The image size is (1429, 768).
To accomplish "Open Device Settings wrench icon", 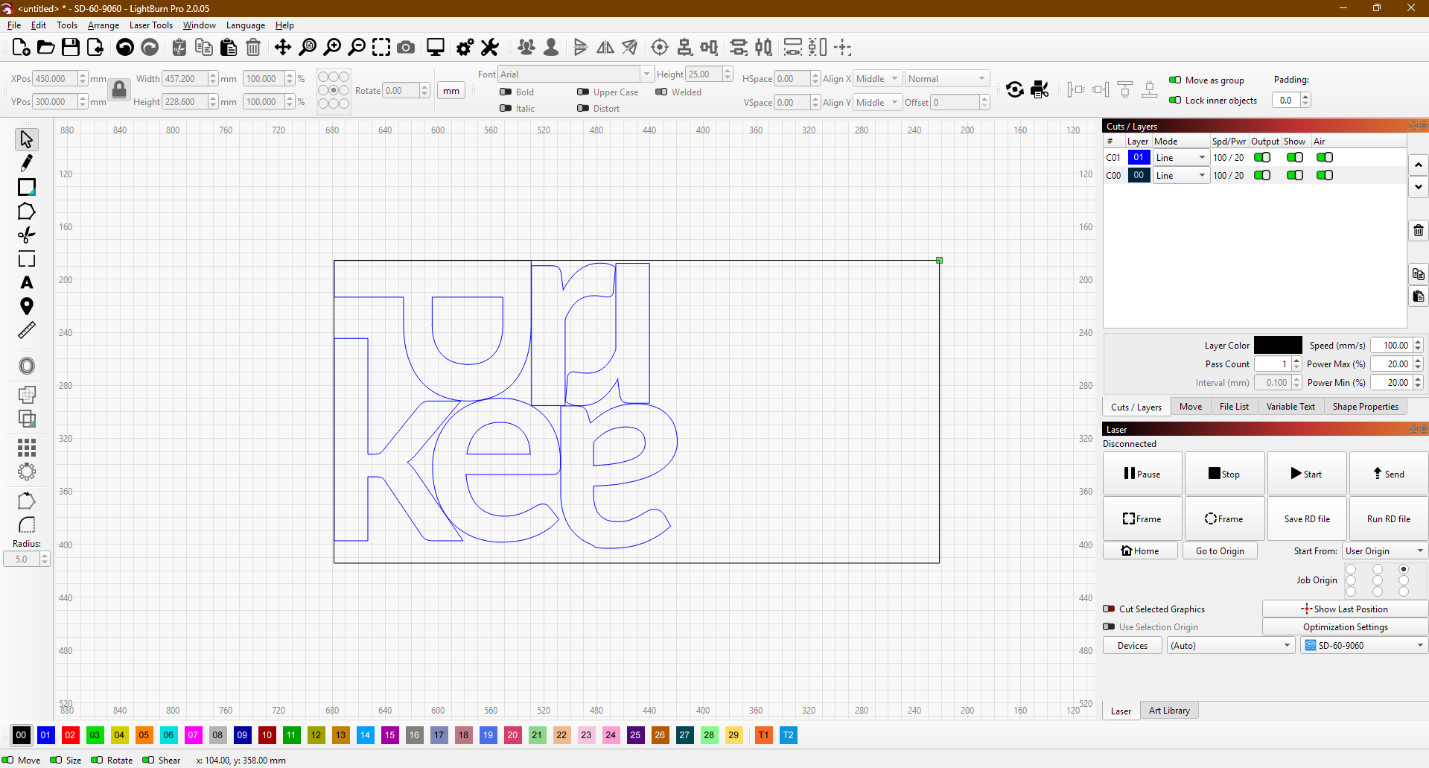I will pyautogui.click(x=489, y=48).
